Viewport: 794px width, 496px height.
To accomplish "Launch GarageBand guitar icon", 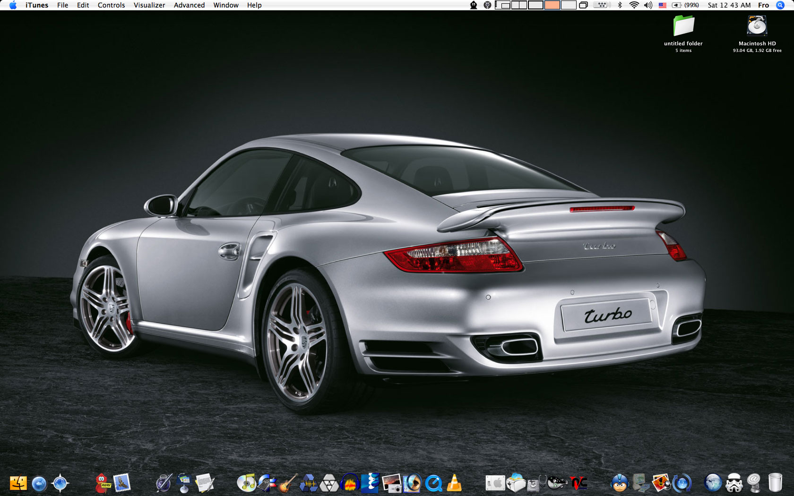I will (x=287, y=483).
